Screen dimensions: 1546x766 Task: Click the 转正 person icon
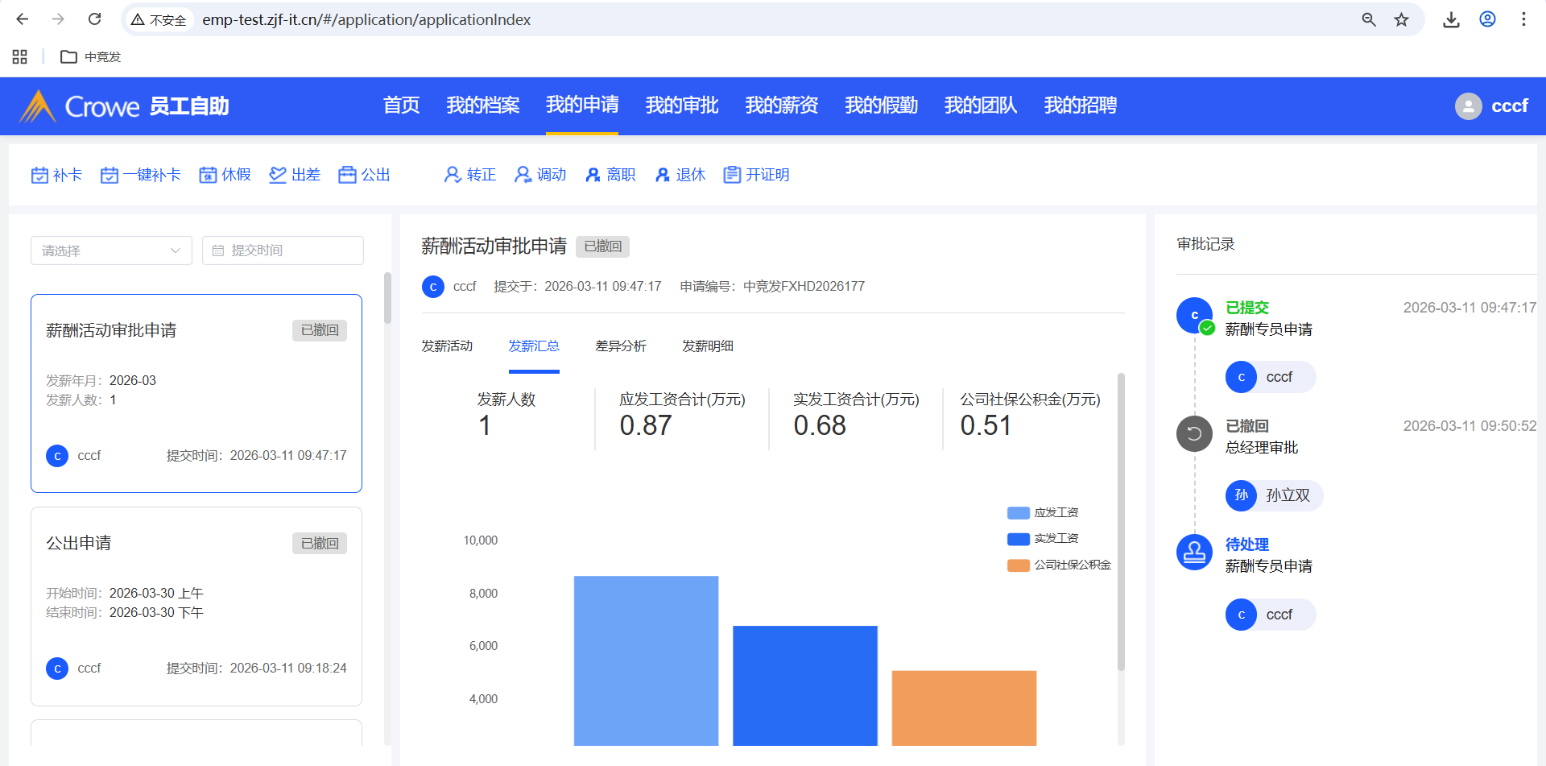tap(453, 175)
